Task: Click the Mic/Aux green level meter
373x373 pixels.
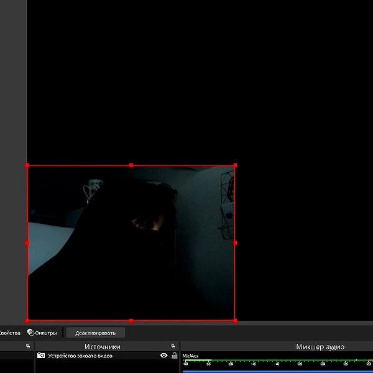Action: pos(278,361)
